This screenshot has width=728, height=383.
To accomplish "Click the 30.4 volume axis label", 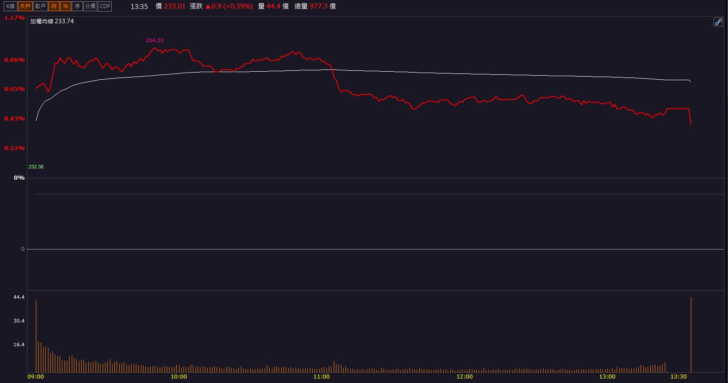I will [19, 321].
